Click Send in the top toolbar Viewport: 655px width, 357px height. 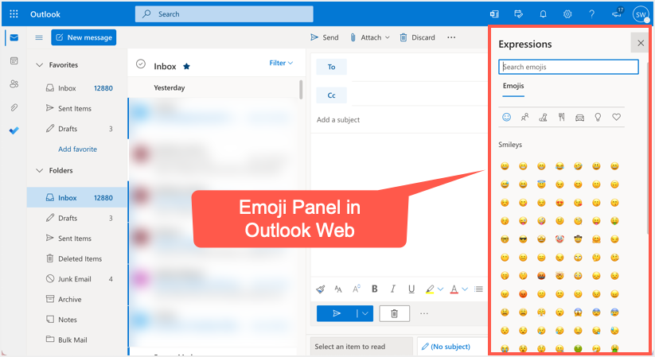tap(325, 37)
